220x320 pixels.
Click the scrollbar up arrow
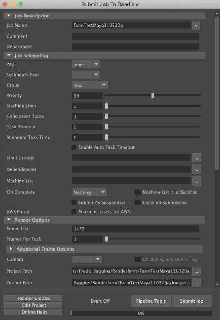[x=217, y=14]
